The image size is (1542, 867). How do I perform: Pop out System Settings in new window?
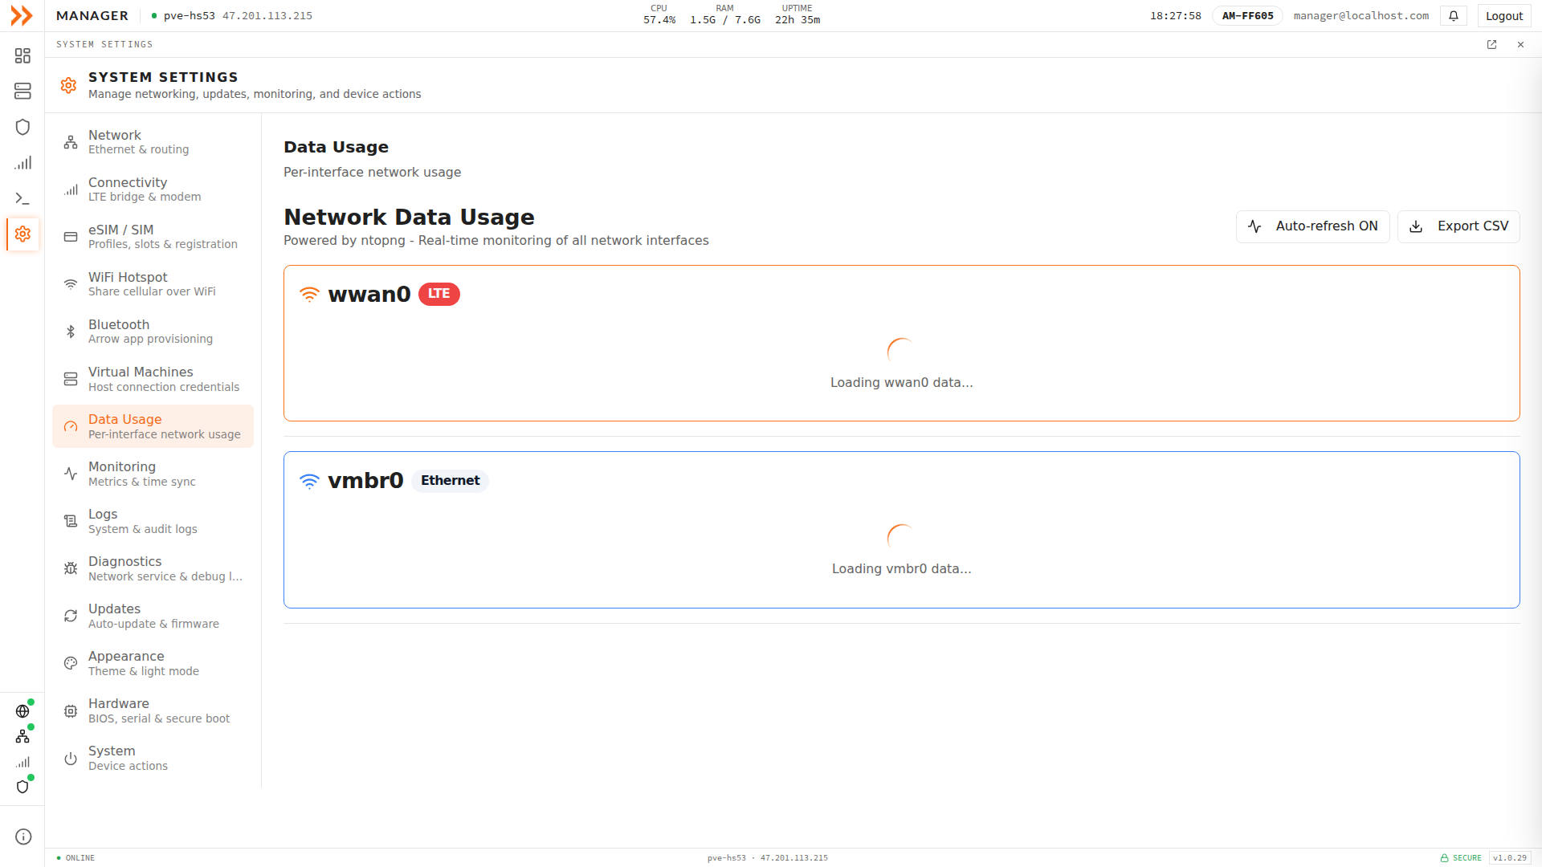tap(1491, 45)
